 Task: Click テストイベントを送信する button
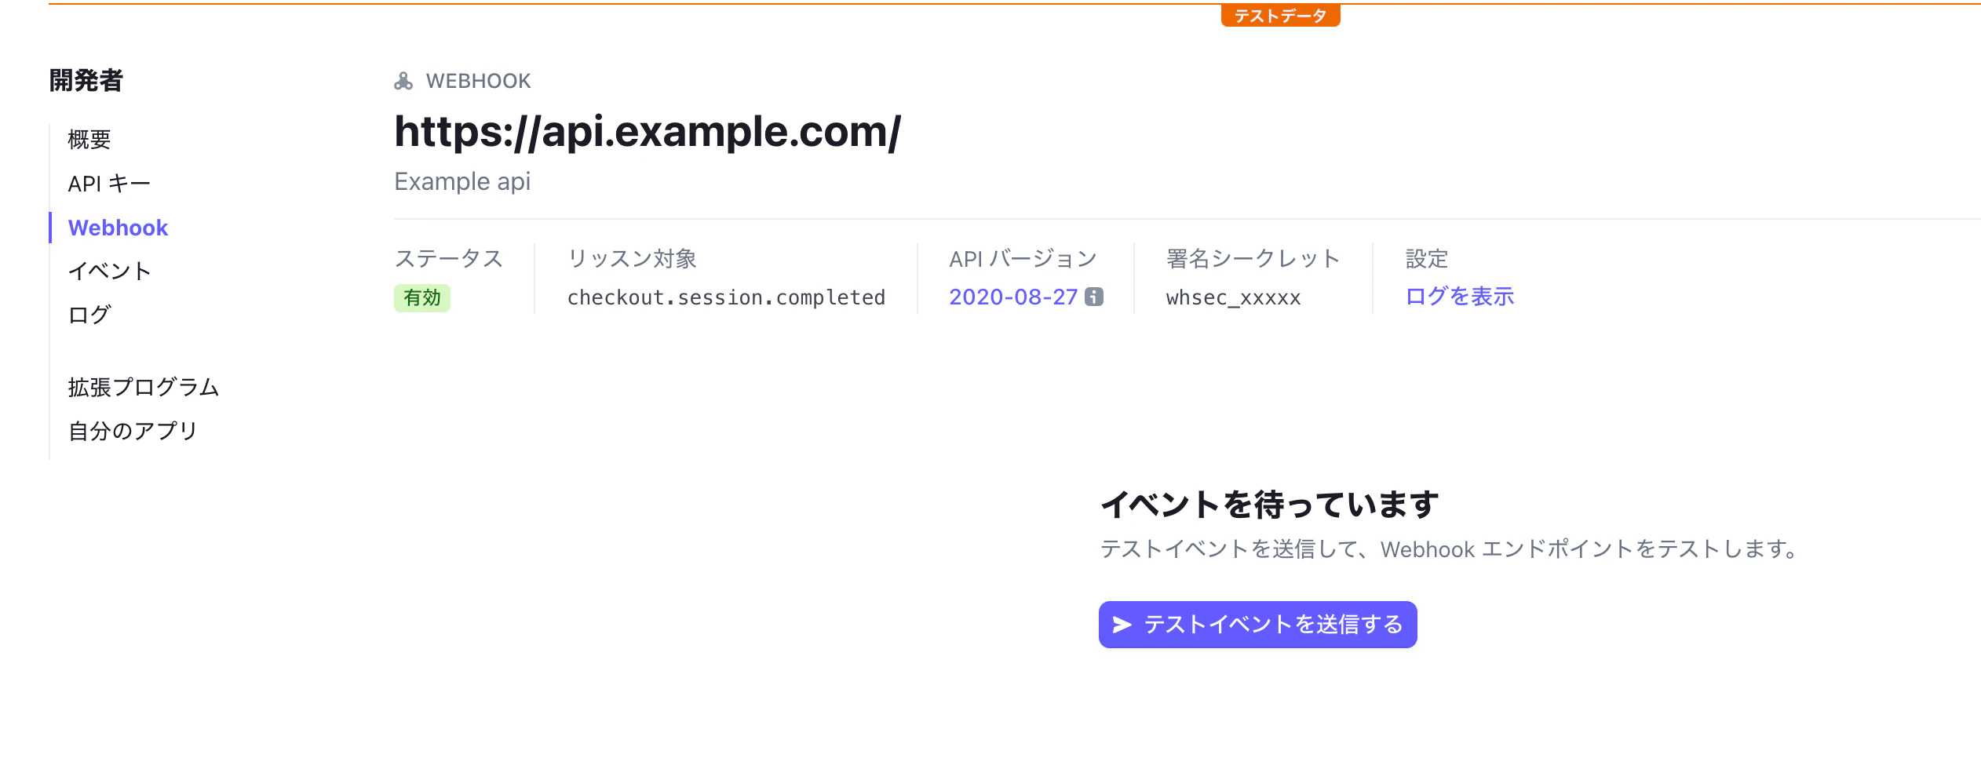[1257, 625]
